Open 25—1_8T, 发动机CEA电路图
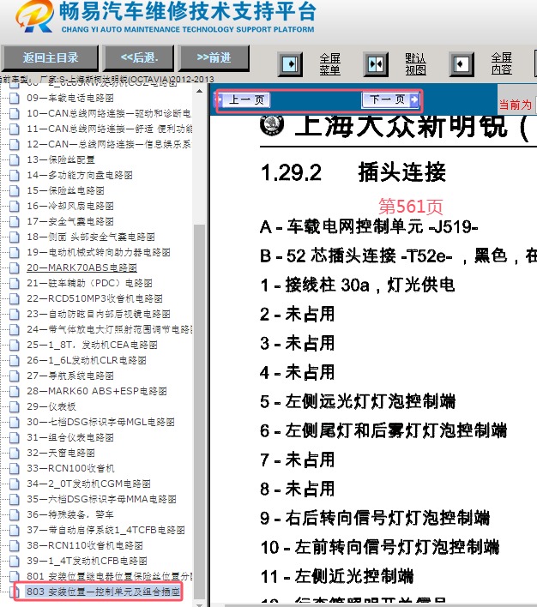The width and height of the screenshot is (537, 607). (x=92, y=345)
